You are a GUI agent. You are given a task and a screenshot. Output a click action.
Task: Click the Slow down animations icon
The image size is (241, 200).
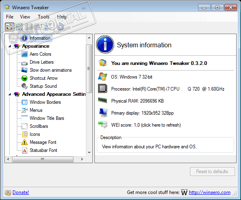(25, 70)
